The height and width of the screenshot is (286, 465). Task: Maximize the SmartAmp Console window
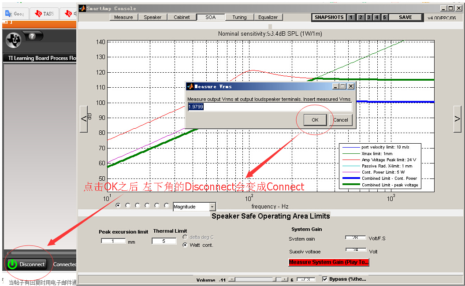tap(450, 8)
